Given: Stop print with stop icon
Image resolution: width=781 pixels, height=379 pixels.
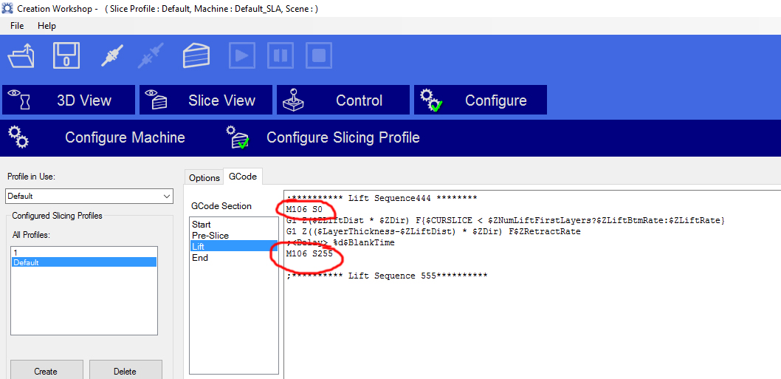Looking at the screenshot, I should 319,56.
